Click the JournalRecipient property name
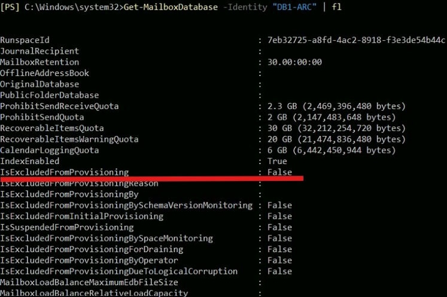Viewport: 447px width, 297px height. [39, 51]
